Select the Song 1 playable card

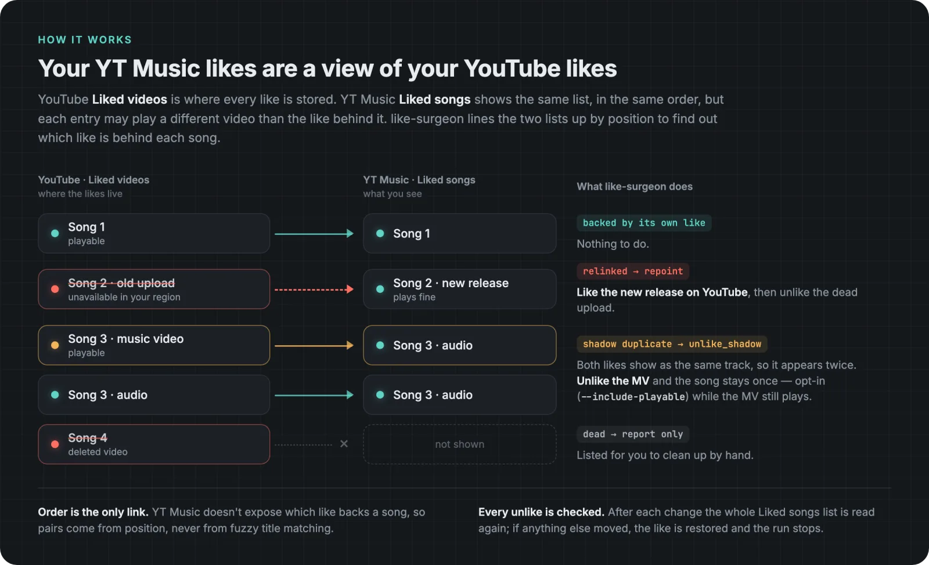pyautogui.click(x=154, y=233)
